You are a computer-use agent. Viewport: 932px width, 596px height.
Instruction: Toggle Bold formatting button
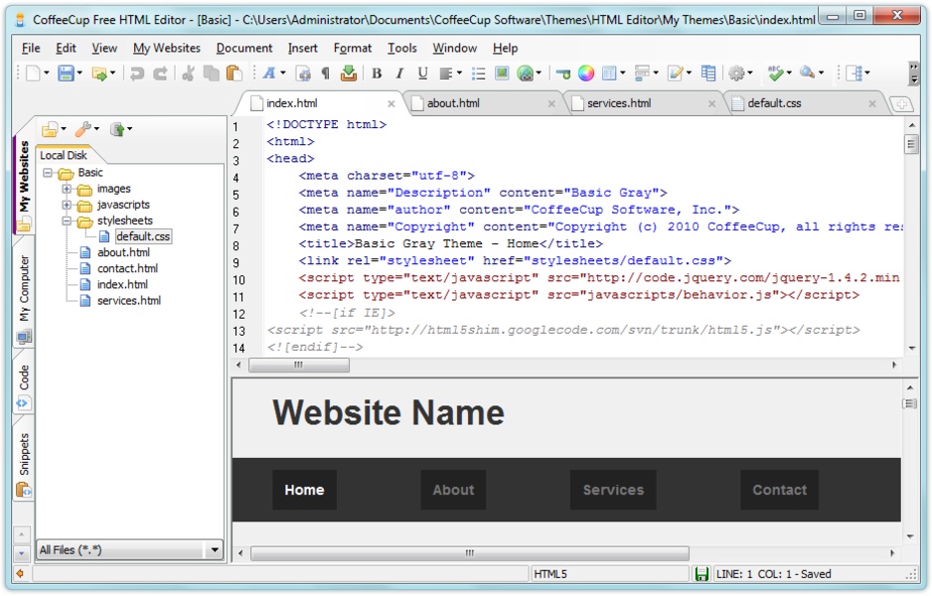(377, 74)
